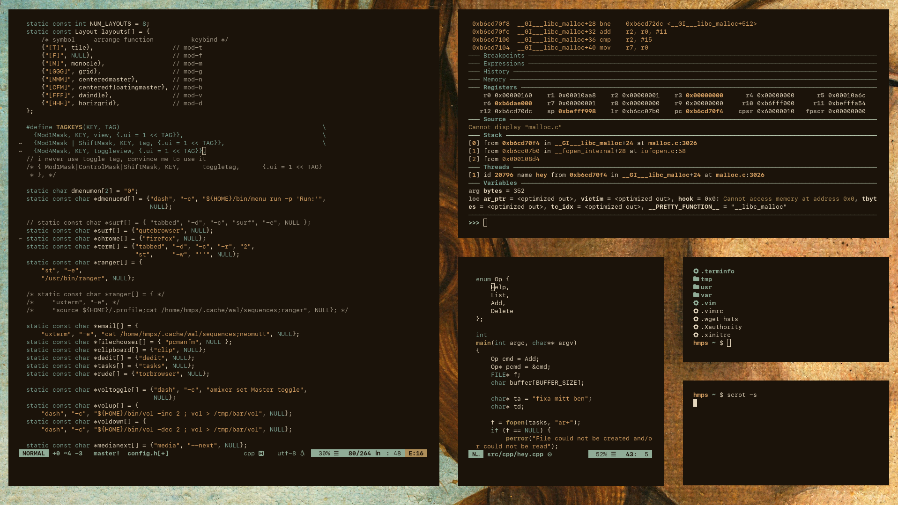898x505 pixels.
Task: Click 'Delete' enum value in hey.cpp
Action: pos(502,311)
